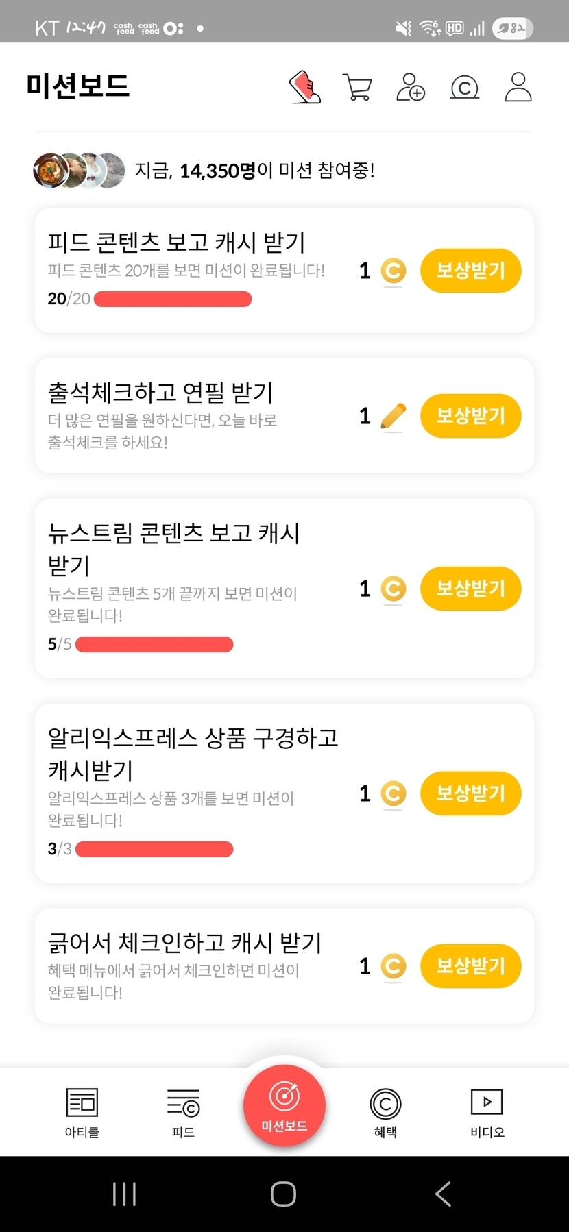Claim 출석체크 pencil reward
The width and height of the screenshot is (569, 1232).
point(470,416)
